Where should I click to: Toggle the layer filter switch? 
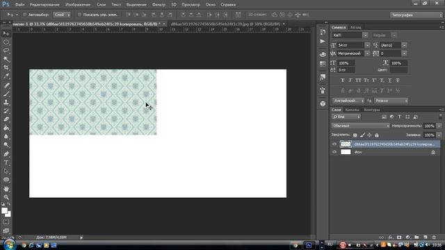coord(440,117)
